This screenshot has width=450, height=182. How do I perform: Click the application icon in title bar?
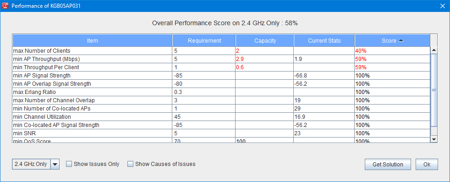(x=5, y=6)
